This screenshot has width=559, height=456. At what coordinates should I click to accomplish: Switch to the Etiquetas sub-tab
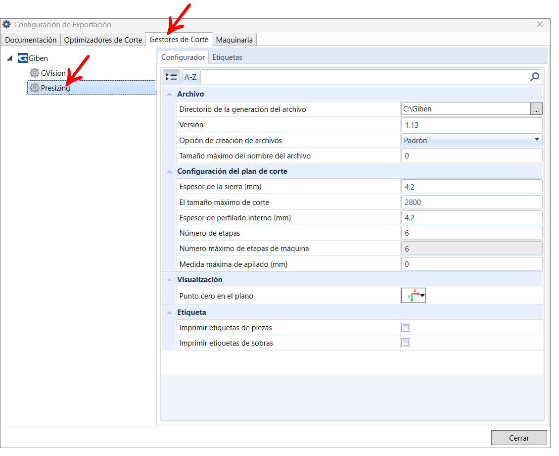227,57
